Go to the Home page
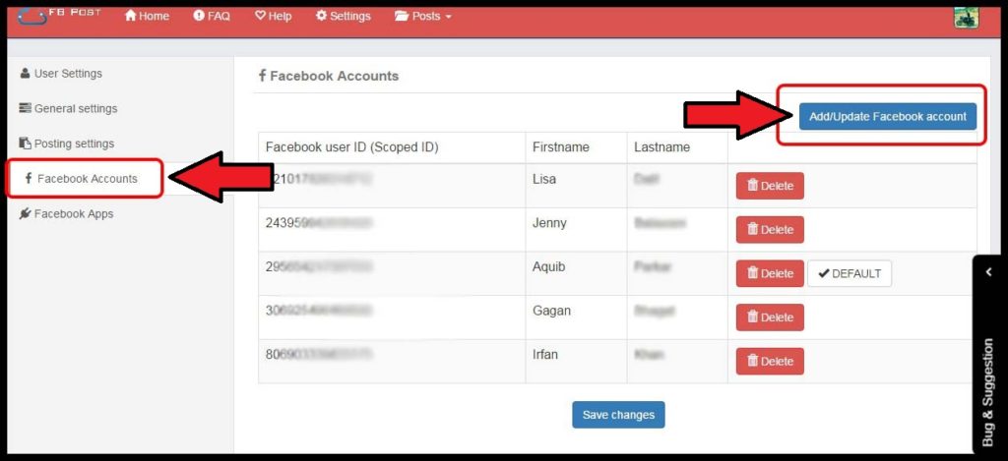Screen dimensions: 1008x461 147,17
